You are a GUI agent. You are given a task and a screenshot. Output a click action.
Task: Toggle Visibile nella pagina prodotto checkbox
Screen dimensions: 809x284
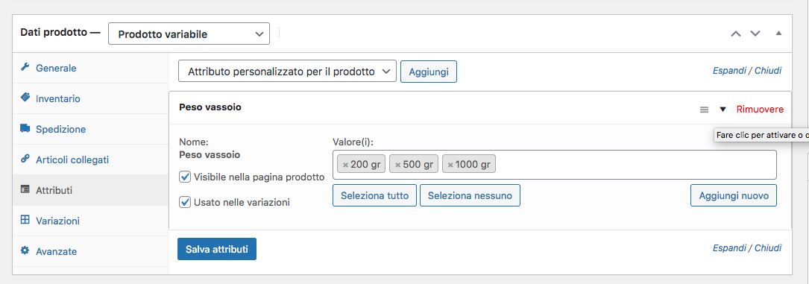[185, 177]
